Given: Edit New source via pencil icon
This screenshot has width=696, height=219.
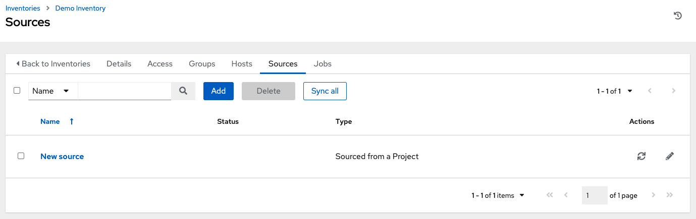Looking at the screenshot, I should (x=670, y=157).
